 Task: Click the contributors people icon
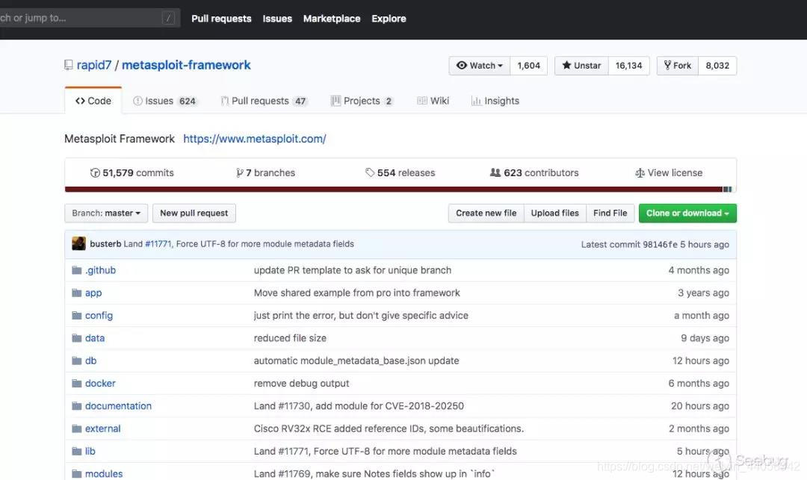pyautogui.click(x=495, y=172)
